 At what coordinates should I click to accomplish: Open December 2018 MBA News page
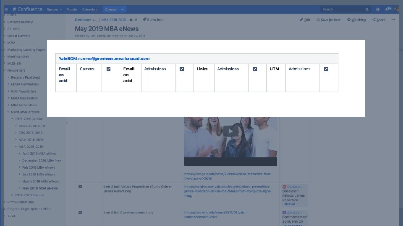[x=42, y=160]
